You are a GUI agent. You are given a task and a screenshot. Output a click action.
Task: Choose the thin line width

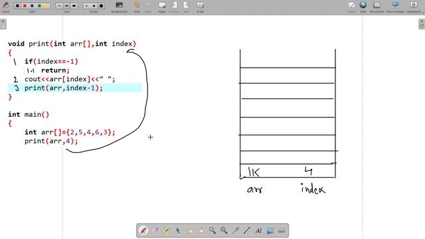click(x=59, y=6)
